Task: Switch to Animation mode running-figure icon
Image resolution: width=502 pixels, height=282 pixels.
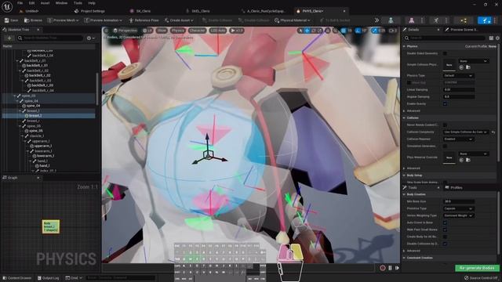Action: point(436,20)
